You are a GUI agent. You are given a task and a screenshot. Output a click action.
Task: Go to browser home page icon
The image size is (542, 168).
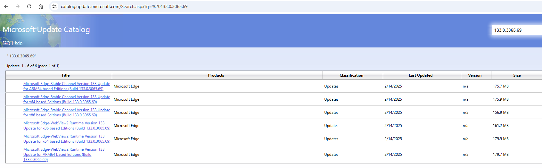click(x=41, y=6)
